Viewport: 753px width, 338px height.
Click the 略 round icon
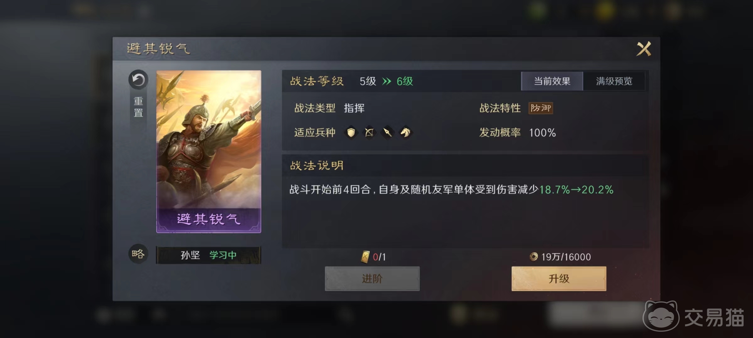138,254
